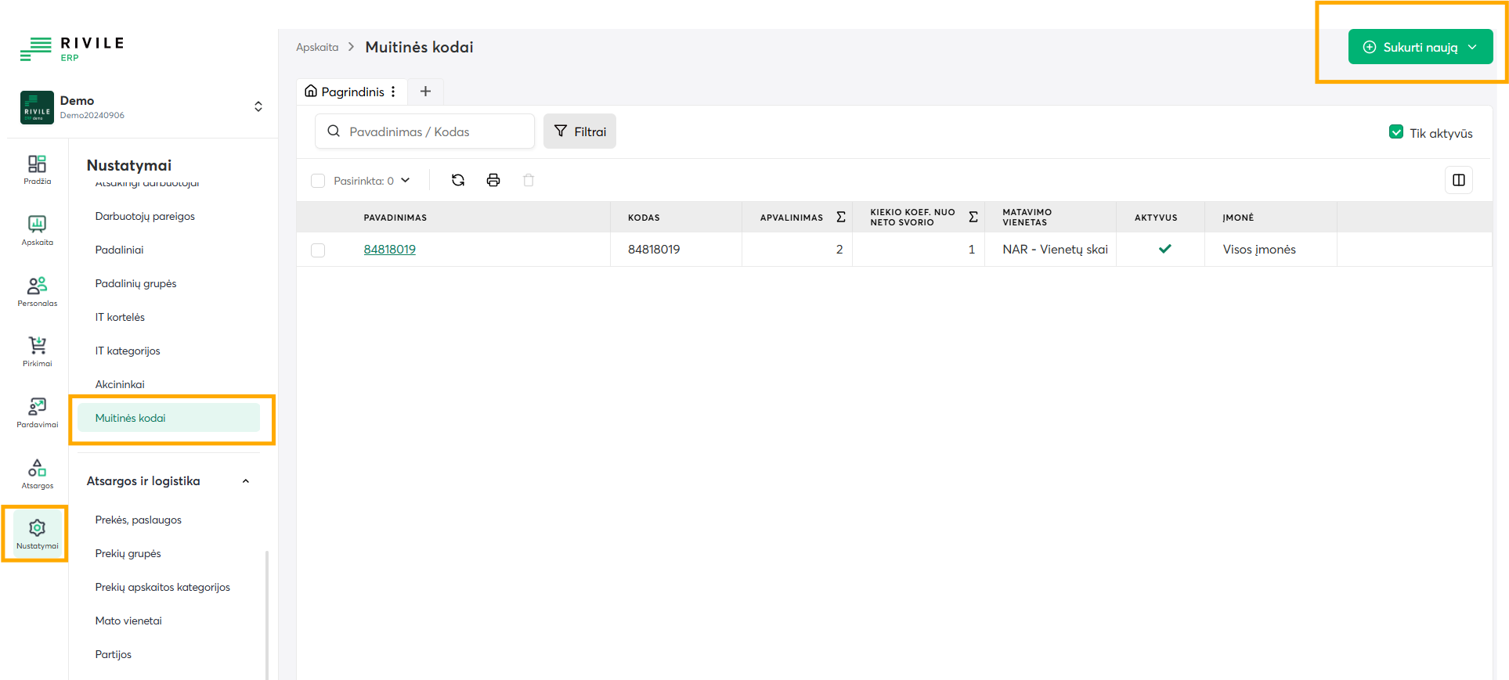This screenshot has height=680, width=1509.
Task: Tick the select-all checkbox
Action: click(x=318, y=181)
